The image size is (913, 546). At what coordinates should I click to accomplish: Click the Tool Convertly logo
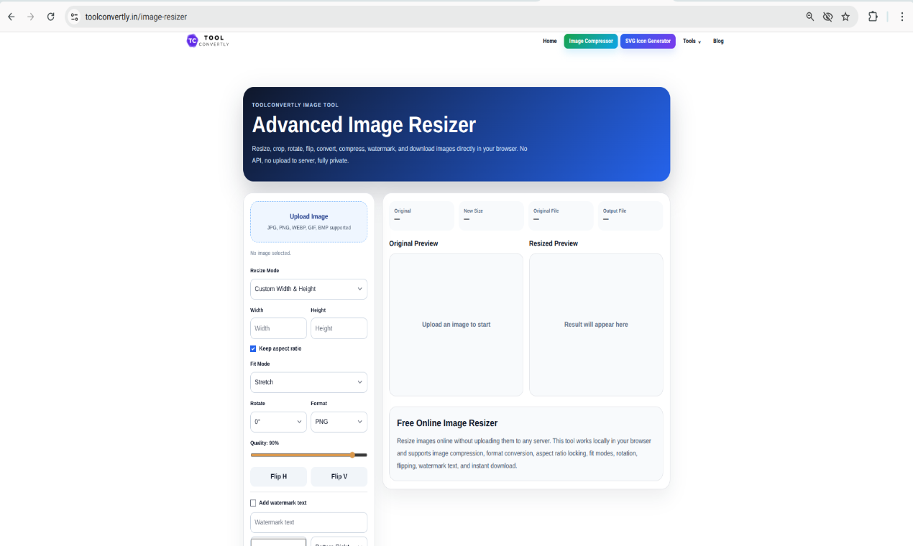208,41
